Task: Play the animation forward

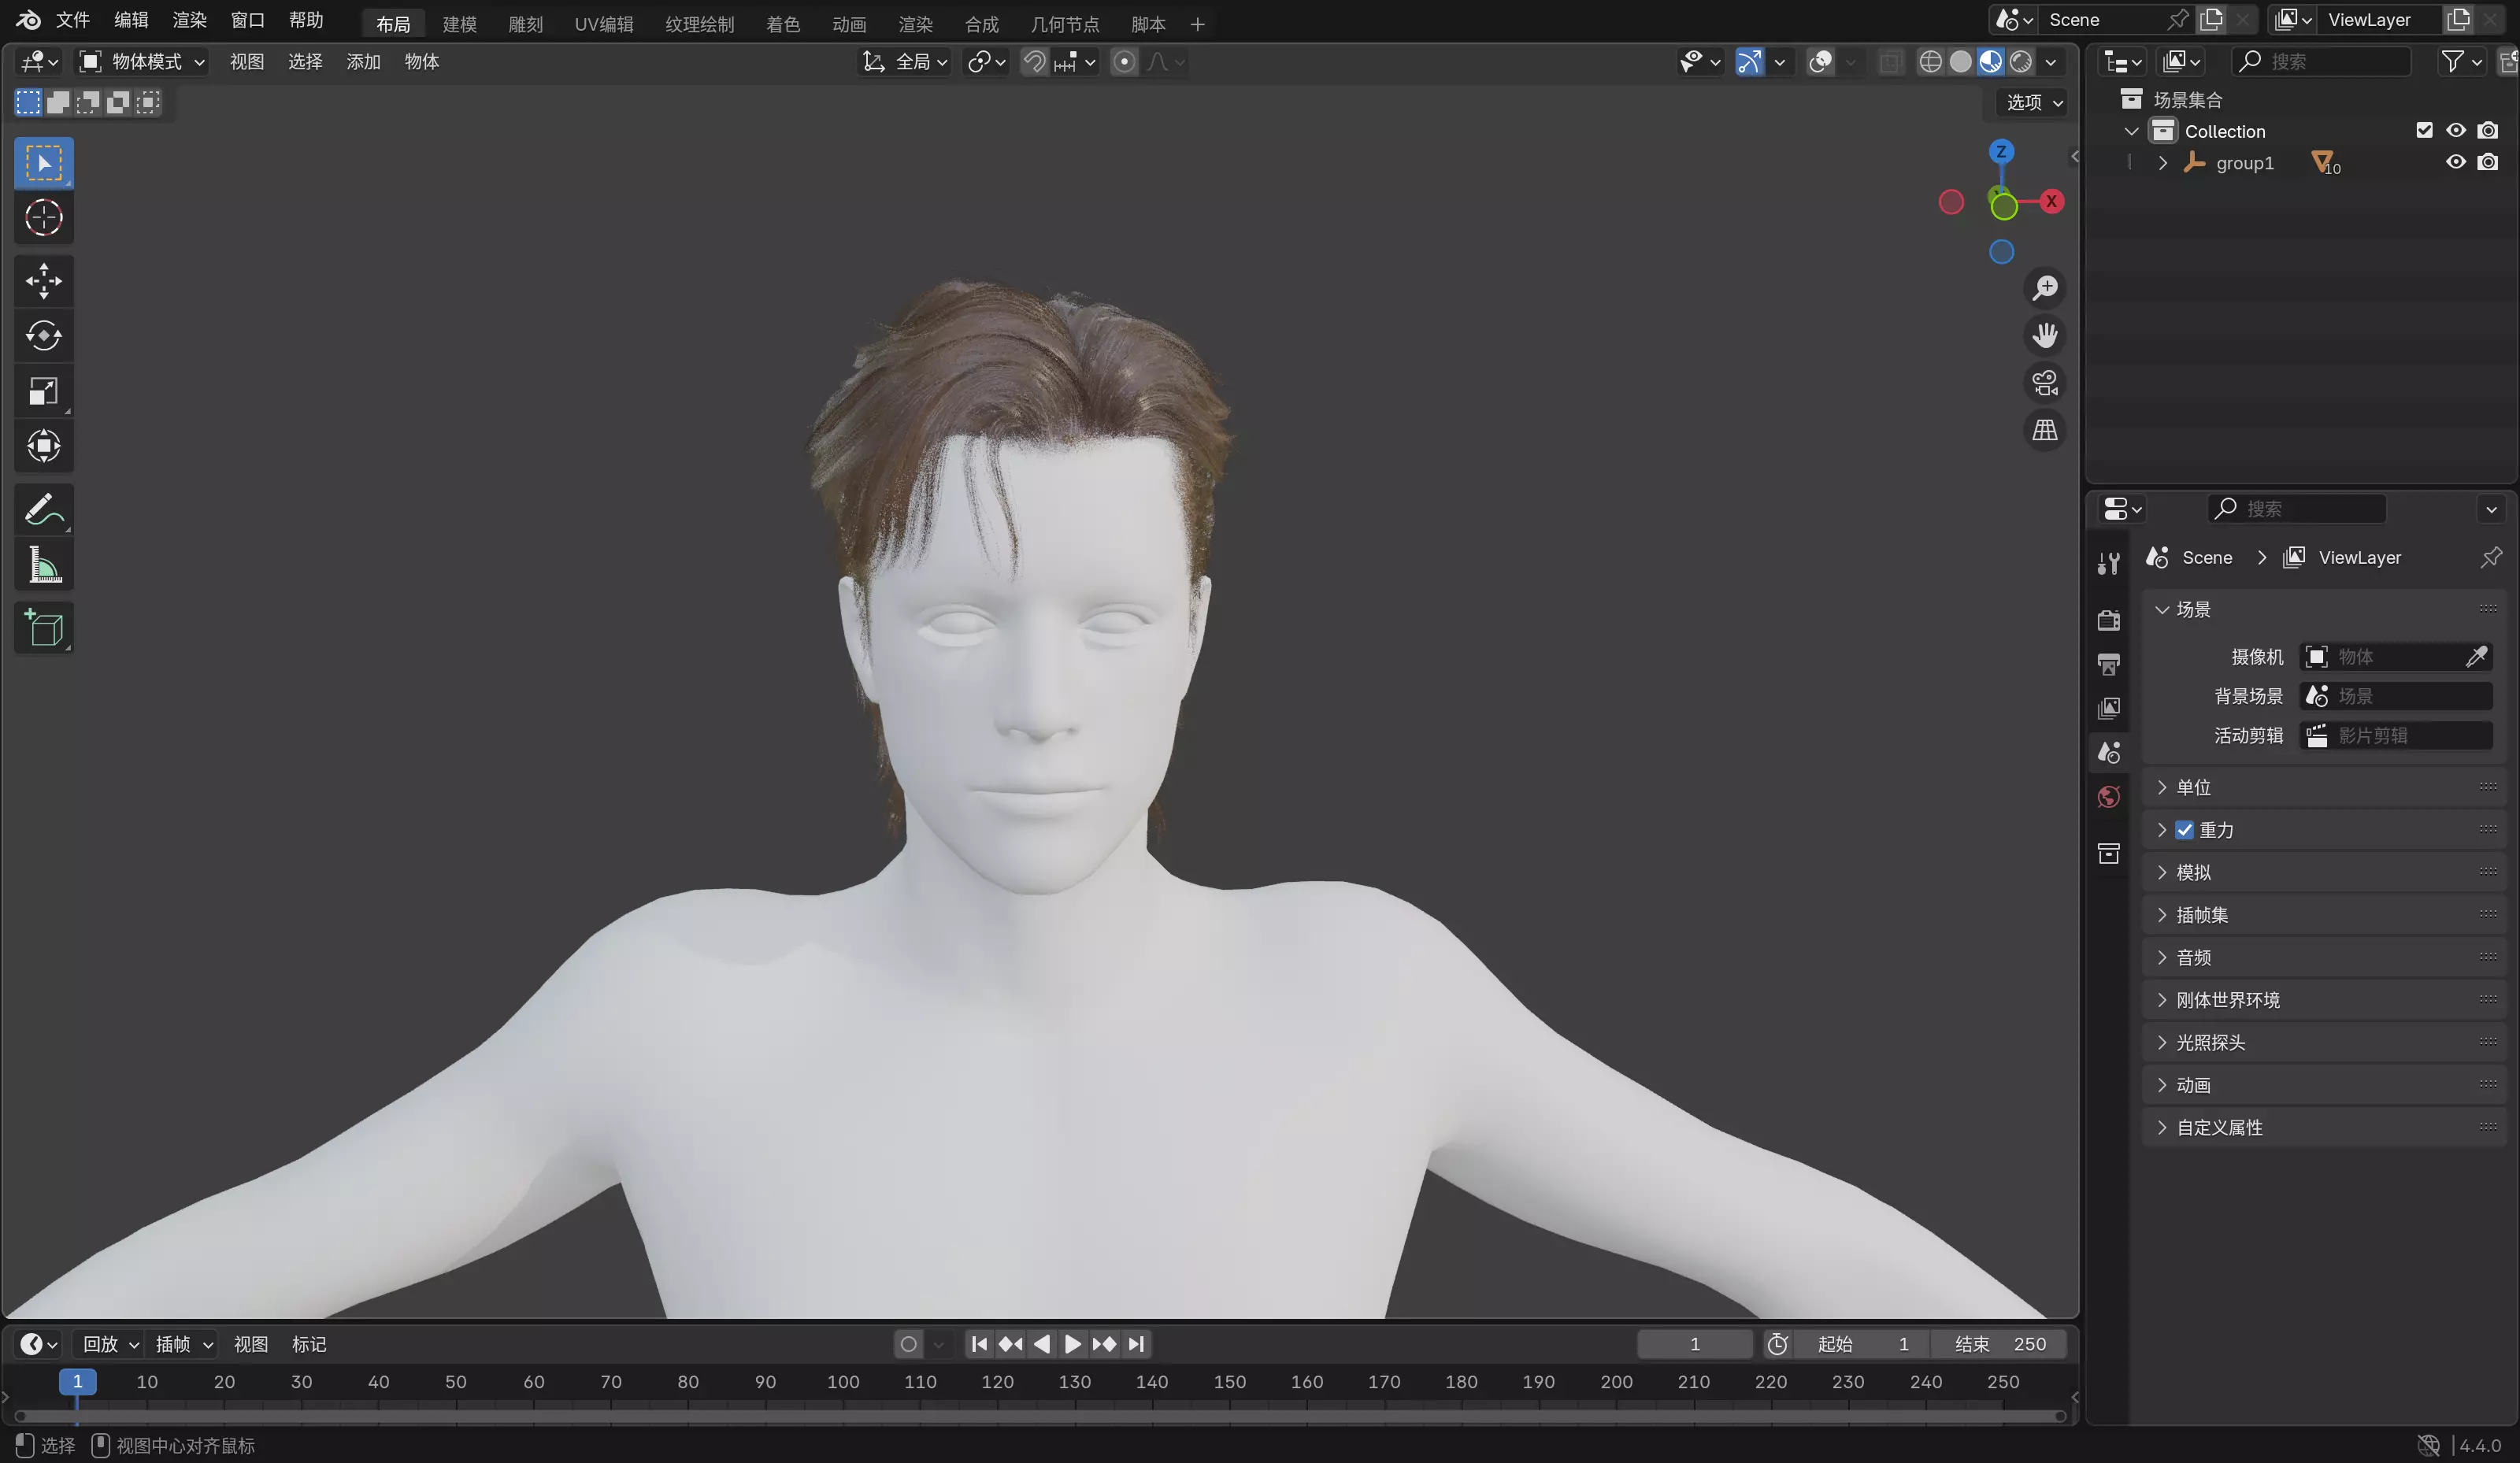Action: pos(1073,1344)
